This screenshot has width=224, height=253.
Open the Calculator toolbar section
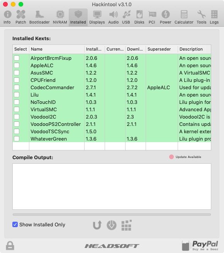pyautogui.click(x=184, y=17)
